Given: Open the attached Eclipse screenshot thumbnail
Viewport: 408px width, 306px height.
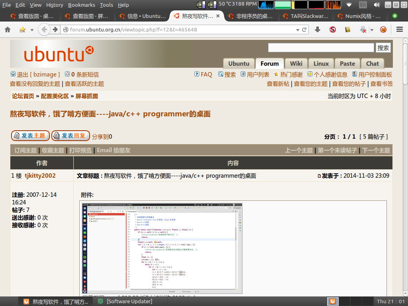Looking at the screenshot, I should pos(162,249).
